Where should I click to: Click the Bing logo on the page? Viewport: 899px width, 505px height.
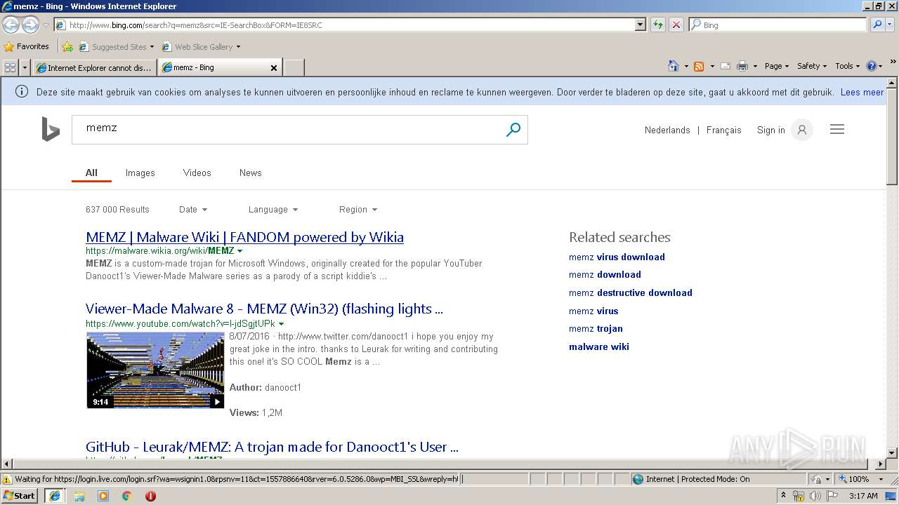(x=51, y=130)
